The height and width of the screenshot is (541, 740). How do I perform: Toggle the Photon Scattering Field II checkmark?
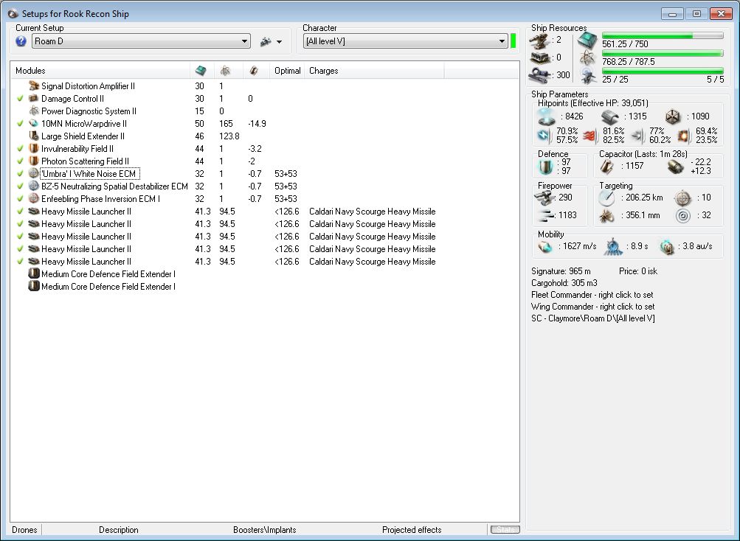pyautogui.click(x=20, y=161)
